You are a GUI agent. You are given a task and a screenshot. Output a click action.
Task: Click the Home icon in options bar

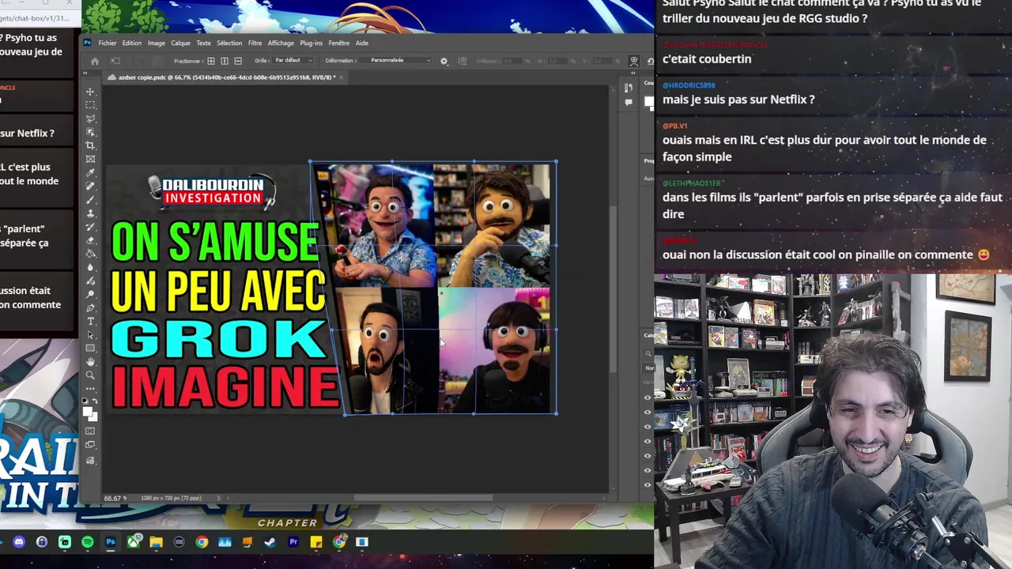pyautogui.click(x=95, y=62)
